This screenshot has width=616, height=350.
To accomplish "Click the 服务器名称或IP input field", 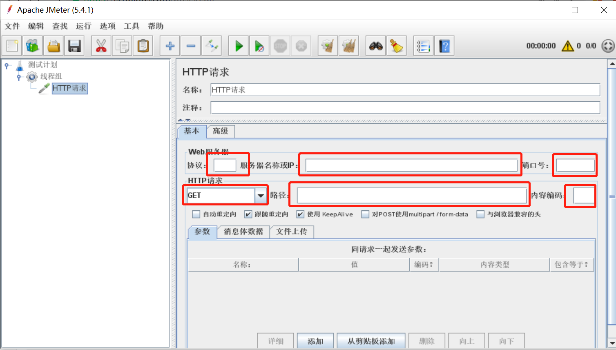I will coord(411,165).
